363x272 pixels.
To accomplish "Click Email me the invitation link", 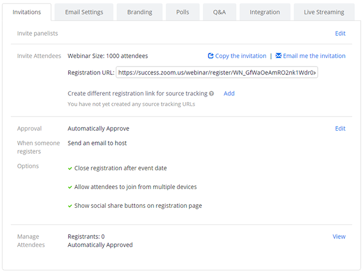I will [x=314, y=56].
